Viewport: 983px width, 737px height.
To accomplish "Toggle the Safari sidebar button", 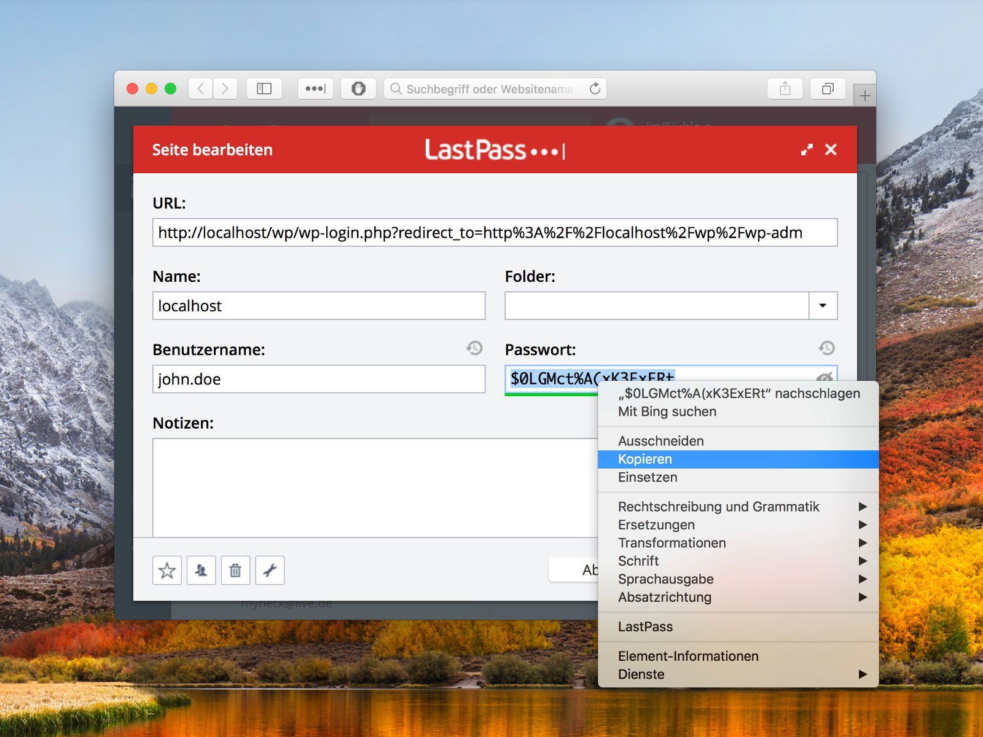I will (x=264, y=88).
